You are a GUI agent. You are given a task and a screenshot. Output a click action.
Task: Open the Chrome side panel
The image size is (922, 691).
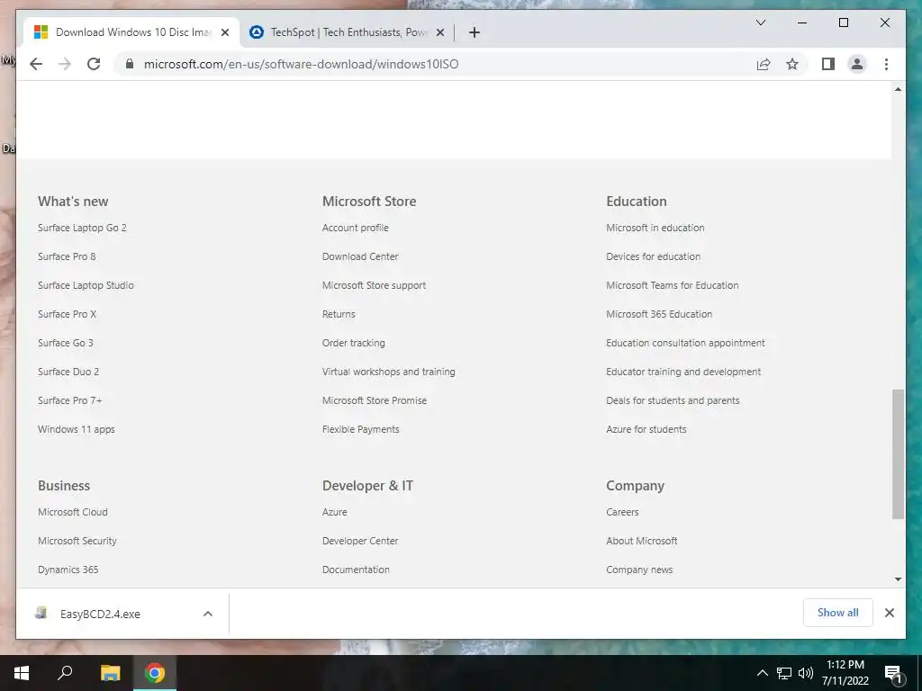828,64
